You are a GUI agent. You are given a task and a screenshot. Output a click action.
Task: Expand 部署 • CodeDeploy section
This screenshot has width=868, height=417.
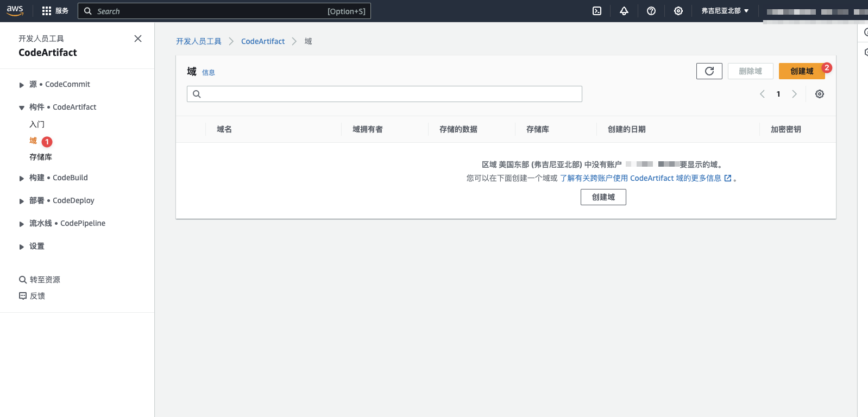(22, 201)
